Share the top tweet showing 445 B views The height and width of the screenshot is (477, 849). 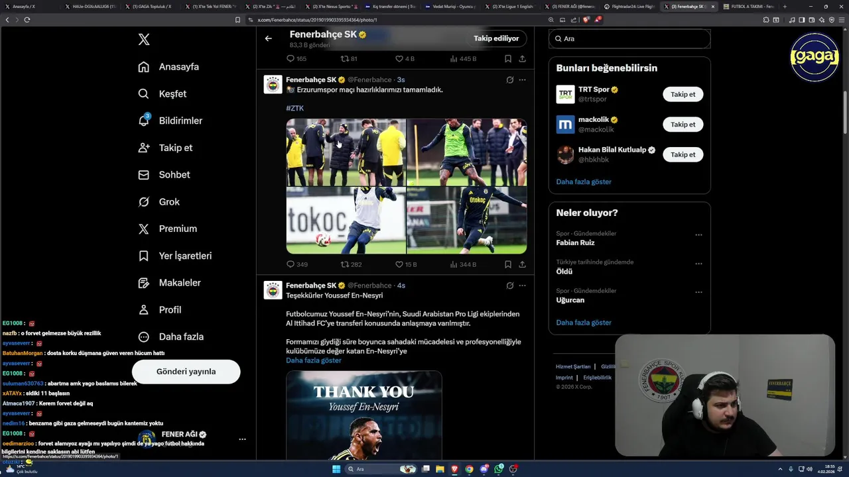pos(523,59)
